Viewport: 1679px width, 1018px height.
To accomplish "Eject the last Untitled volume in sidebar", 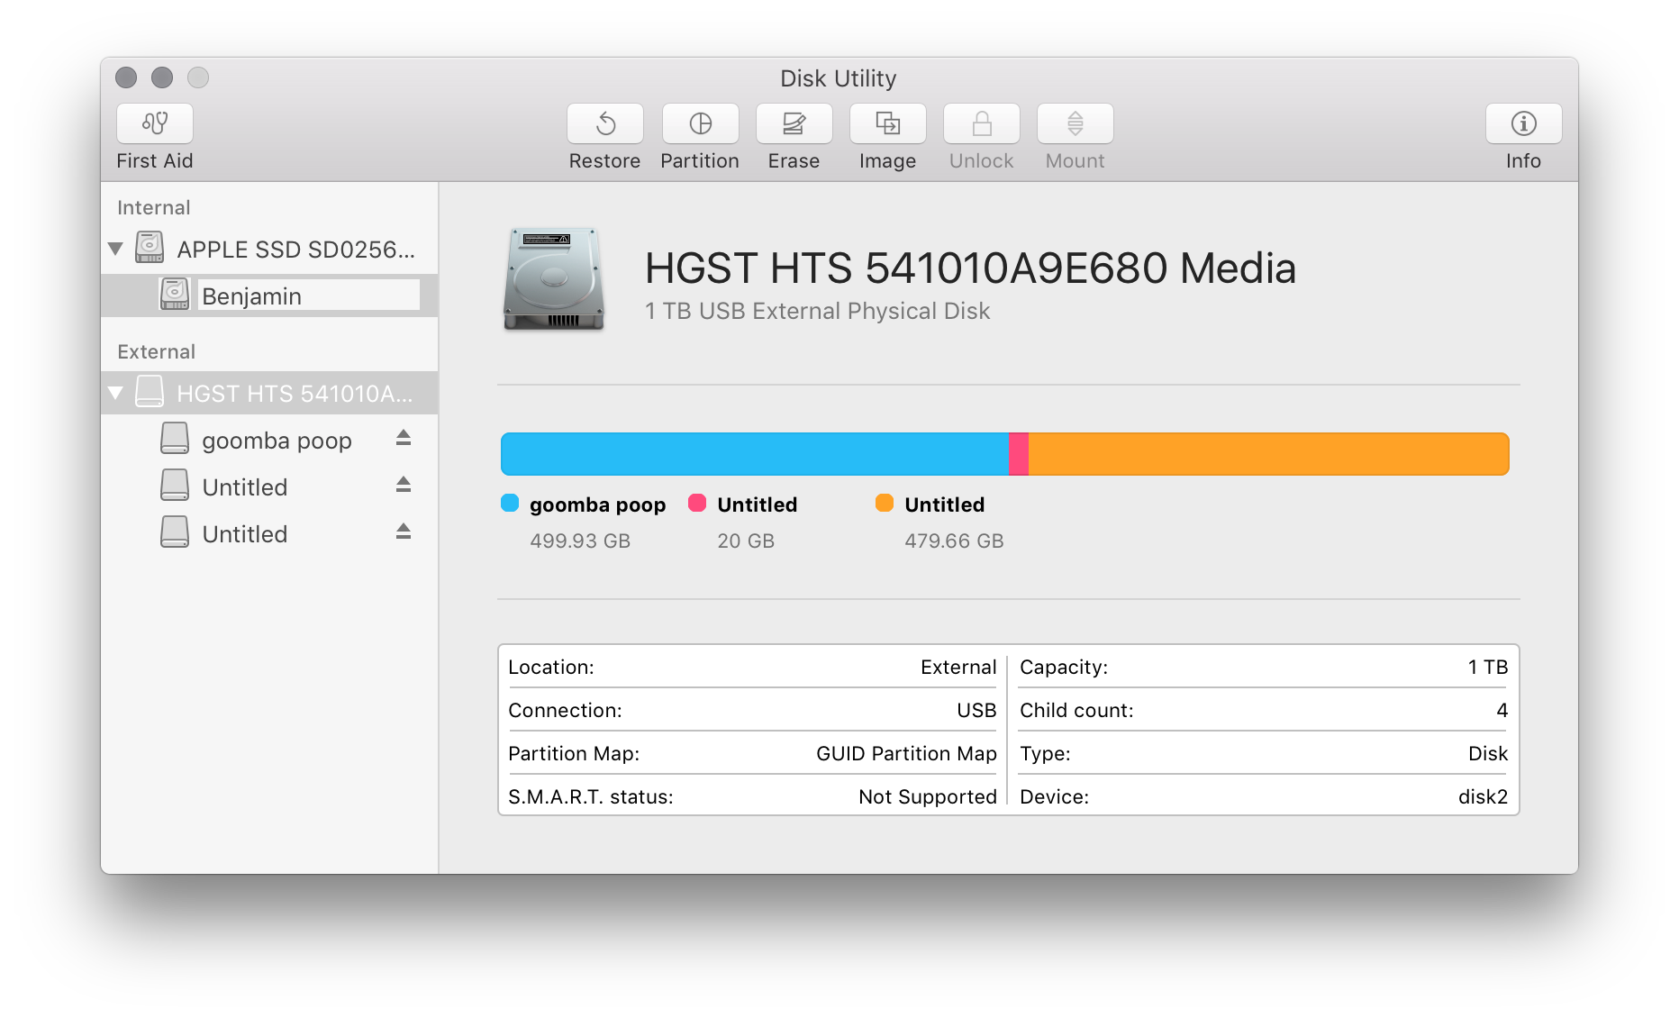I will pyautogui.click(x=404, y=532).
